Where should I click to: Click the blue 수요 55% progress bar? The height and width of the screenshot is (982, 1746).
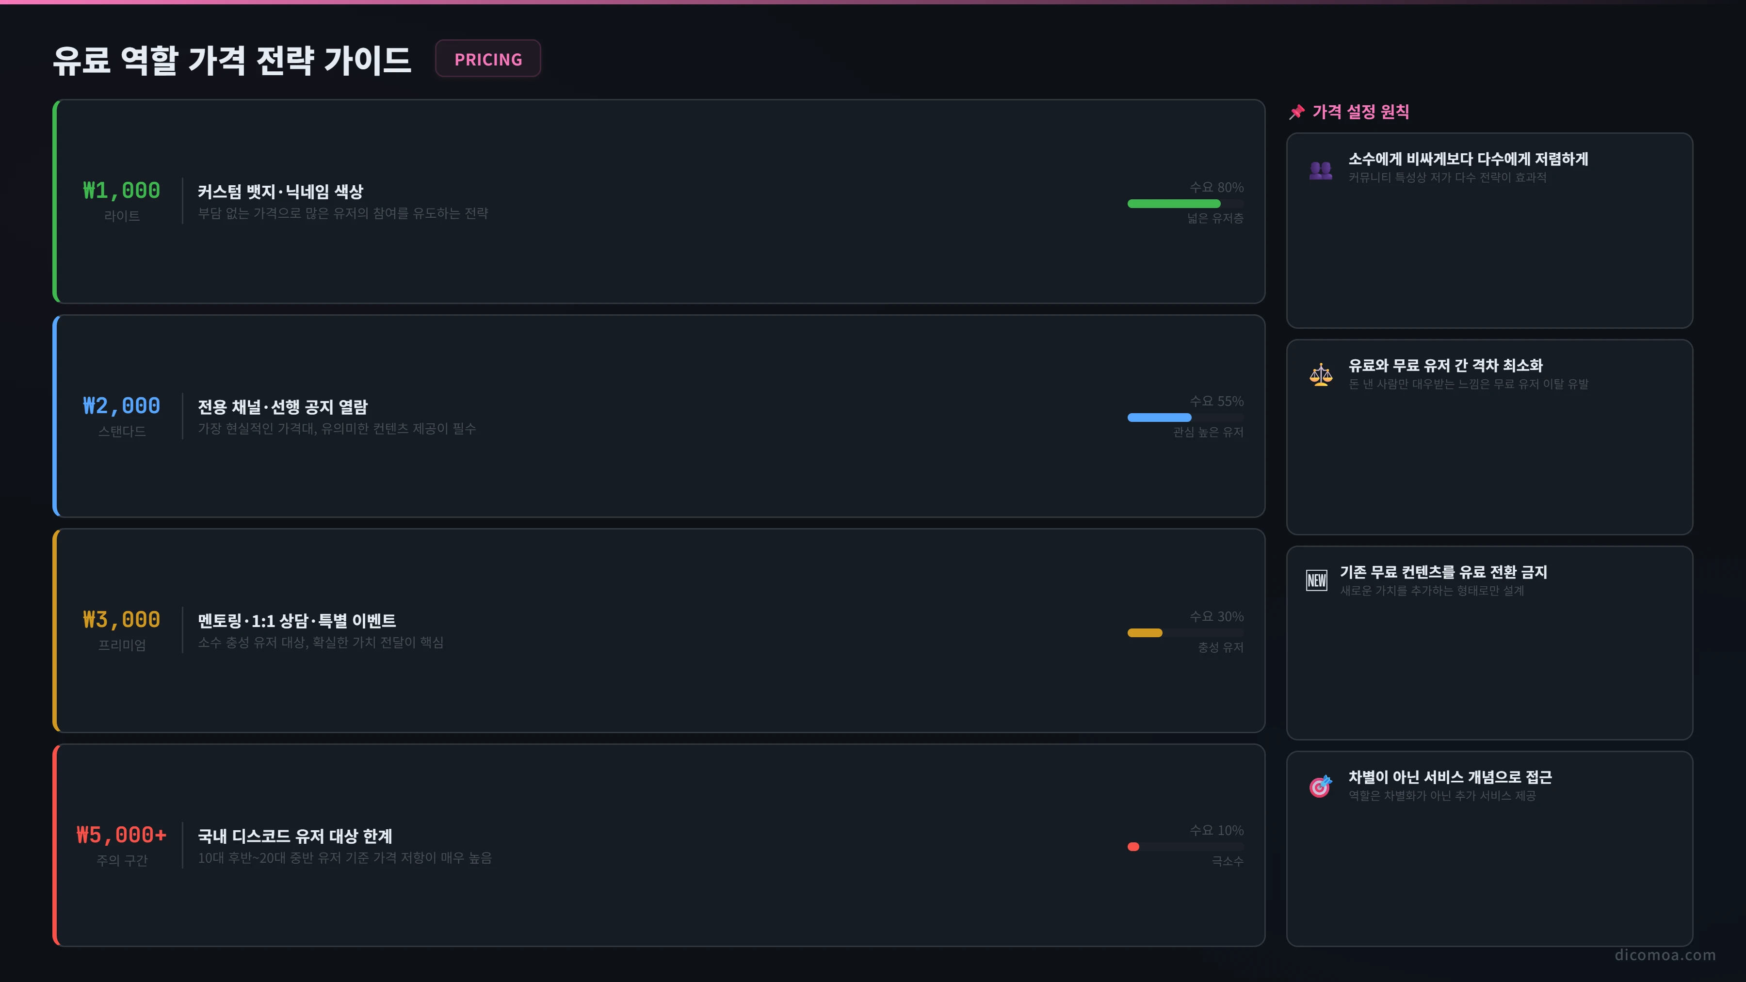1185,418
